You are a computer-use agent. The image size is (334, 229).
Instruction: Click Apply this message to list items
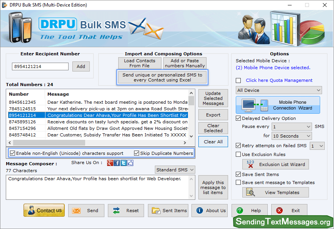(x=213, y=188)
